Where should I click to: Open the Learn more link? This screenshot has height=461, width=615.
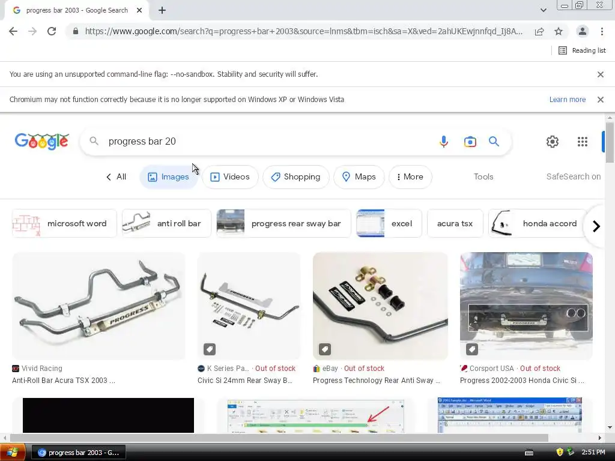[567, 100]
